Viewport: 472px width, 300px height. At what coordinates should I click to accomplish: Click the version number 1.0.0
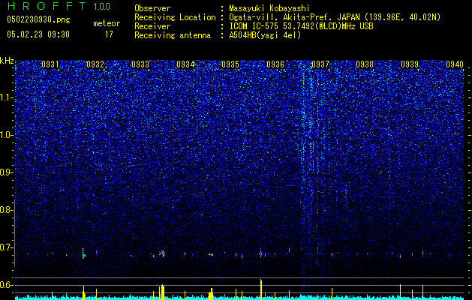[x=102, y=6]
